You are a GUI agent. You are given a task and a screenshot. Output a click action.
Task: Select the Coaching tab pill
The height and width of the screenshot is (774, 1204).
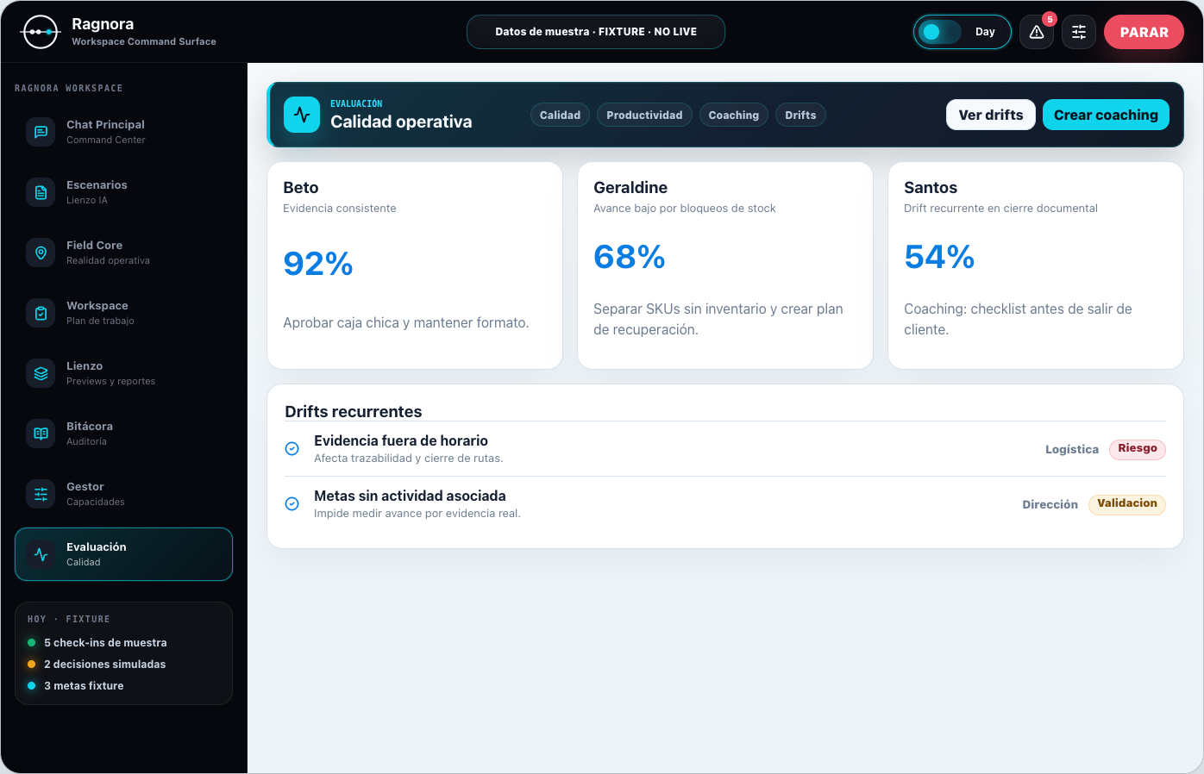point(734,115)
